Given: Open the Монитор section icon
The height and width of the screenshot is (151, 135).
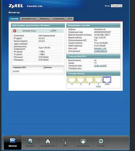Looking at the screenshot, I should point(13,140).
